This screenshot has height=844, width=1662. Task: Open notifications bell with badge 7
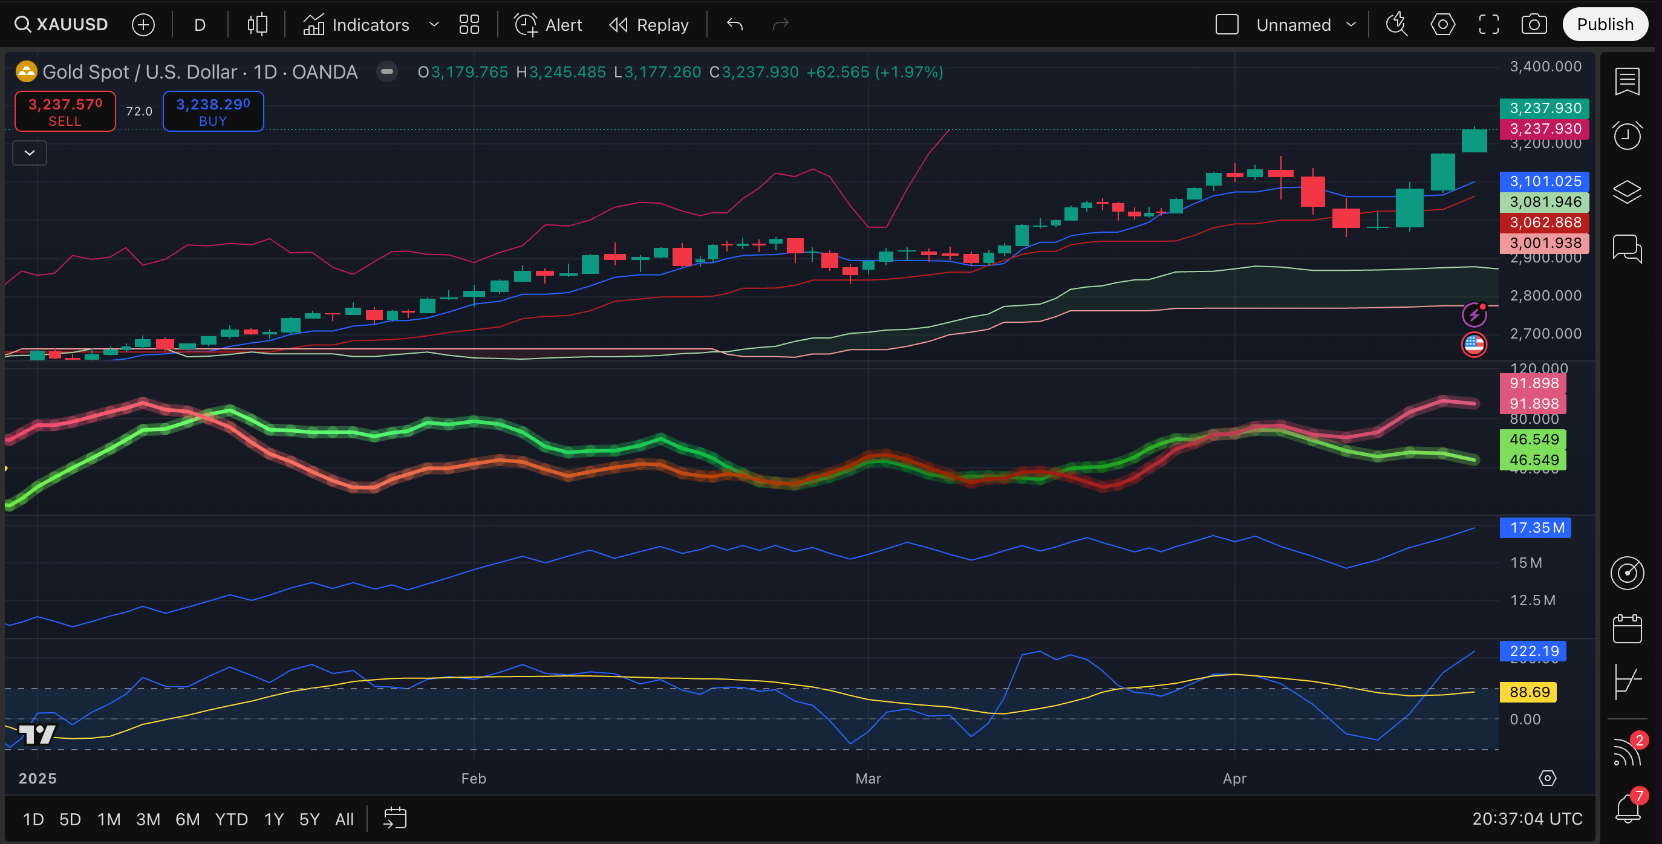[x=1629, y=807]
